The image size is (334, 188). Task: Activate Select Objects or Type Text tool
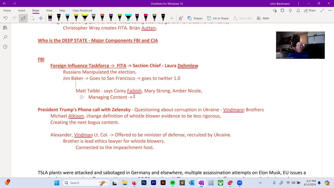tap(23, 18)
